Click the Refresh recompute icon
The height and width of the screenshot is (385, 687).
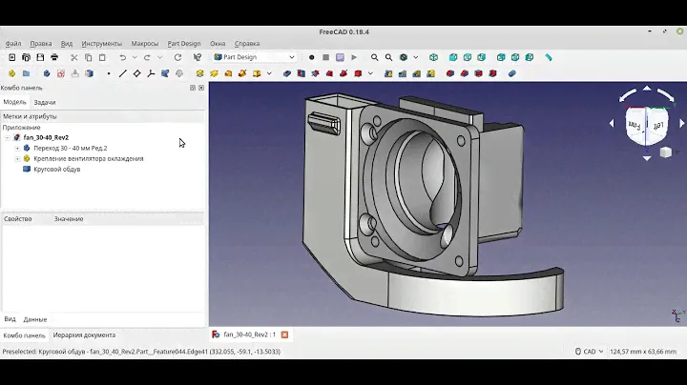tap(177, 57)
